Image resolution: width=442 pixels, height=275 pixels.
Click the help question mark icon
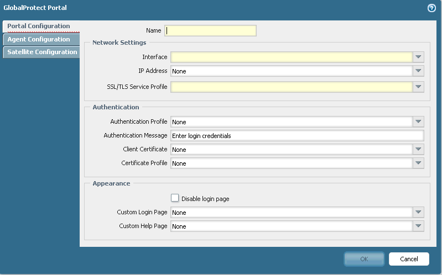click(x=431, y=8)
